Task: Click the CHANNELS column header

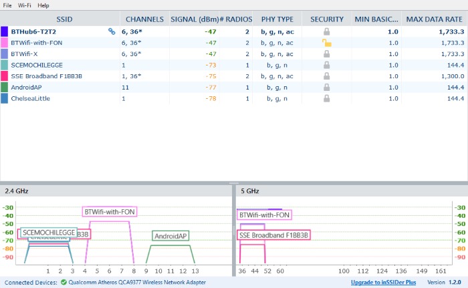Action: coord(144,19)
